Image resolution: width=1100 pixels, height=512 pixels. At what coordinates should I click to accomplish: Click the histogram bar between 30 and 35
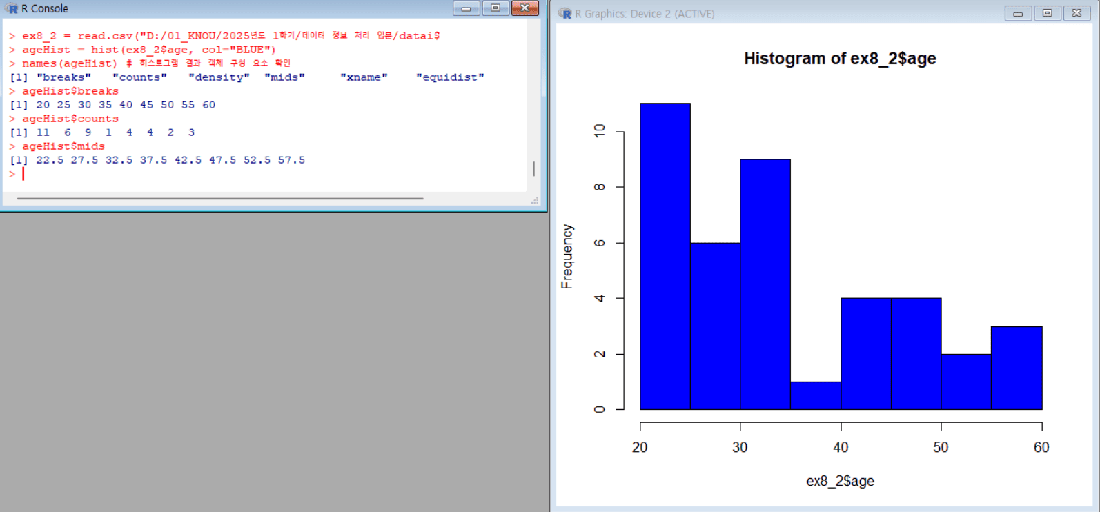click(765, 284)
